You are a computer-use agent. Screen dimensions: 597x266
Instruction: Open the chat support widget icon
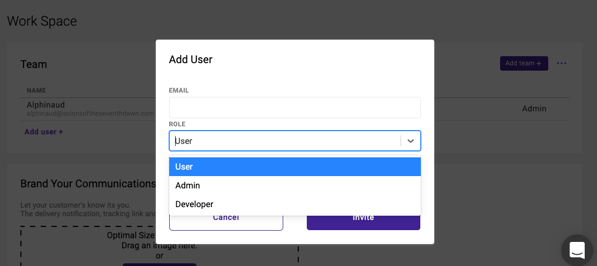pos(577,250)
